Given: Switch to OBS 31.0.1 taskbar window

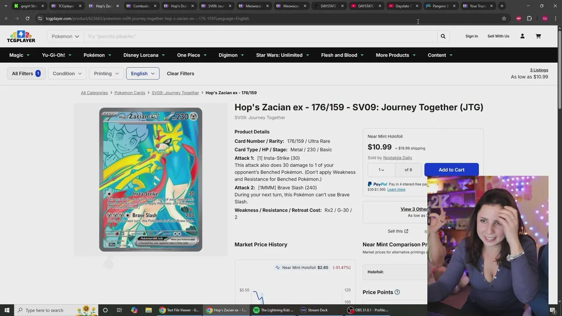Looking at the screenshot, I should tap(368, 310).
